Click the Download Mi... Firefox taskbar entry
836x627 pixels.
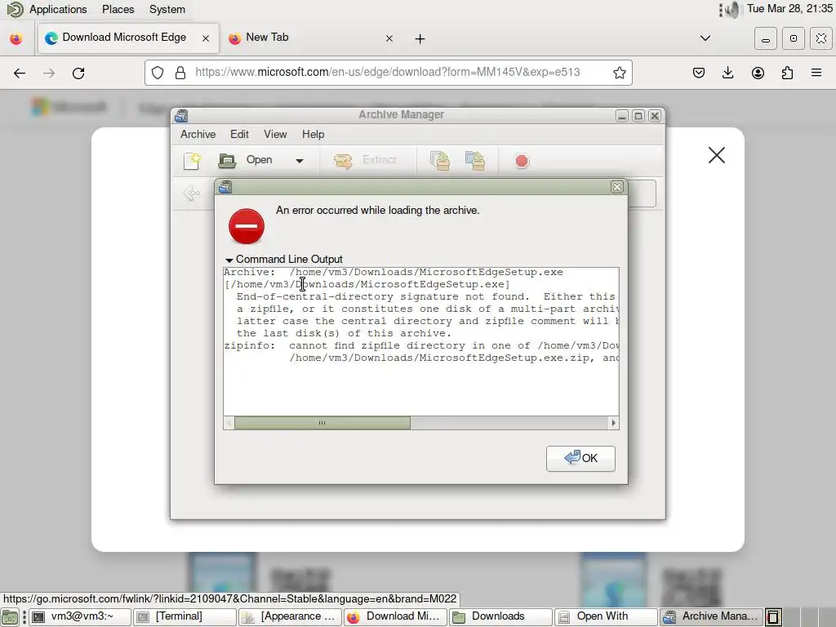(x=395, y=617)
